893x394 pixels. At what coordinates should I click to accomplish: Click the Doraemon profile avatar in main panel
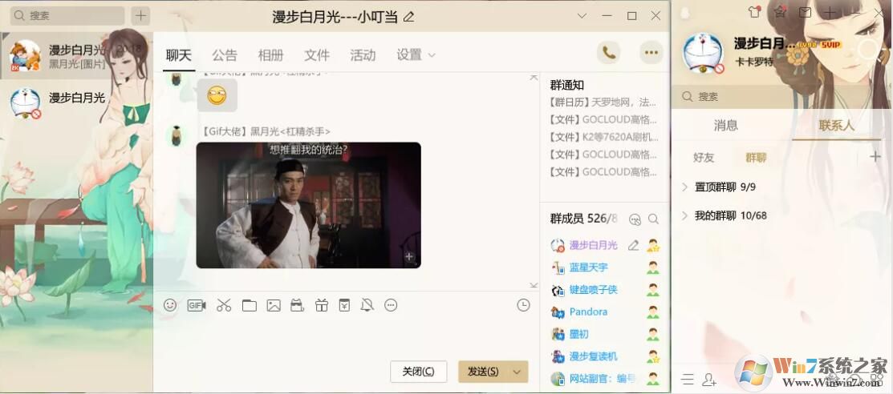click(x=703, y=53)
